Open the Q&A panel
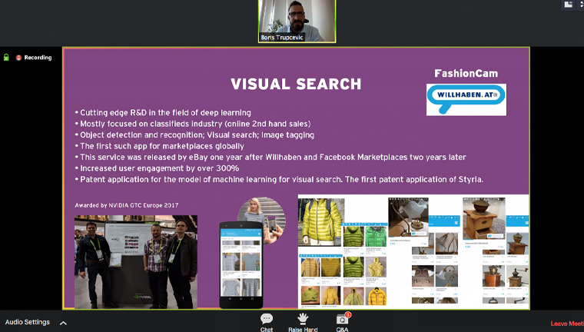This screenshot has width=584, height=332. point(342,322)
